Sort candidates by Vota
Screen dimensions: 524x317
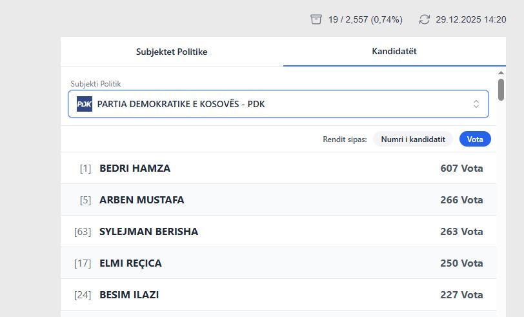(475, 139)
